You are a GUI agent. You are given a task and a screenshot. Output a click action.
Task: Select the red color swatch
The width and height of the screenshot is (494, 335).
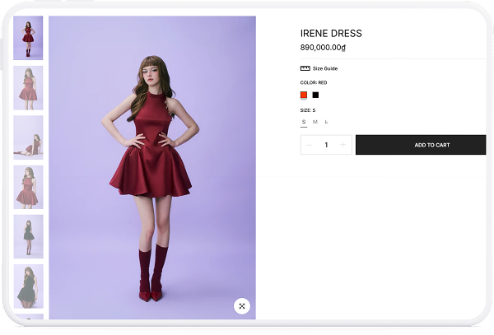click(304, 95)
